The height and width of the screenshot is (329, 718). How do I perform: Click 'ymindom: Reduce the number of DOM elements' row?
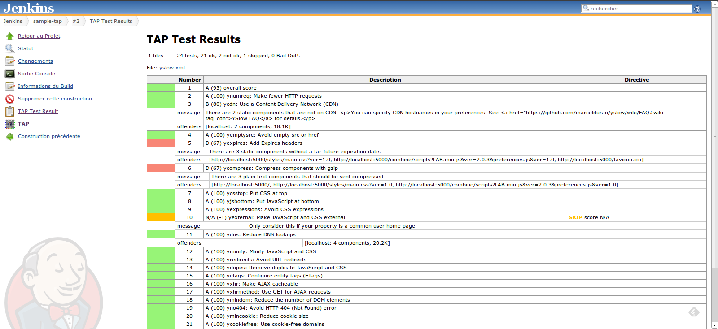tap(427, 300)
